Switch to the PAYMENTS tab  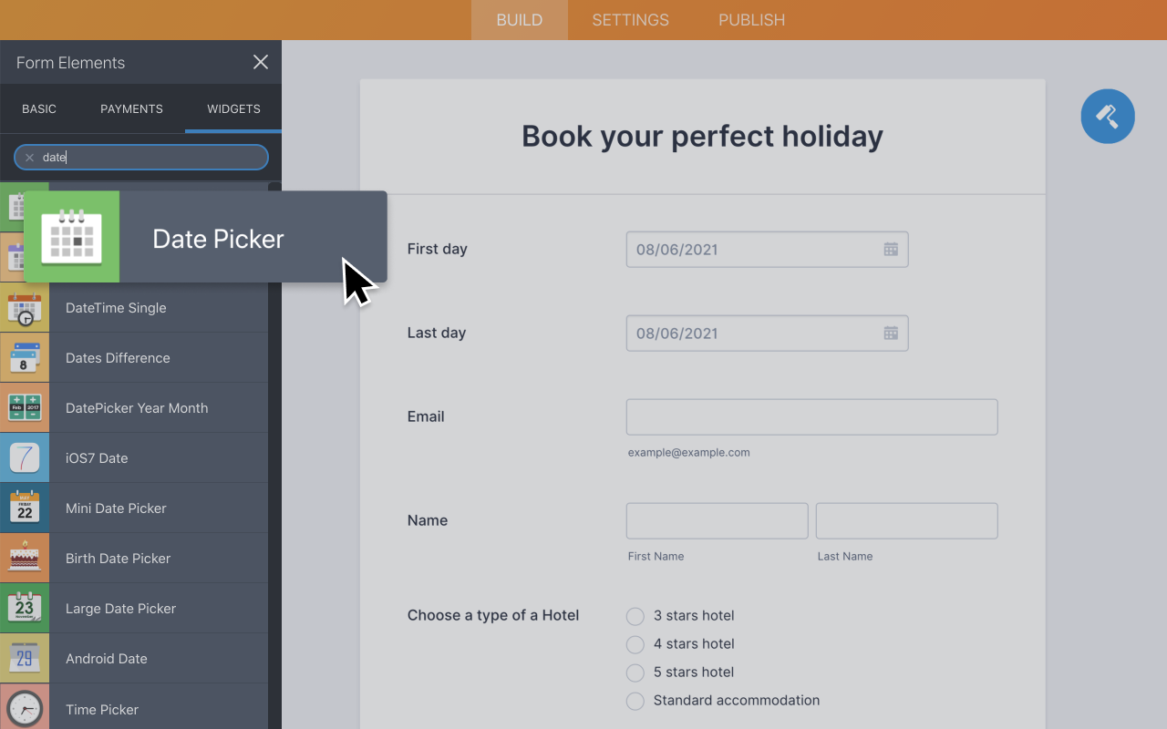coord(131,108)
